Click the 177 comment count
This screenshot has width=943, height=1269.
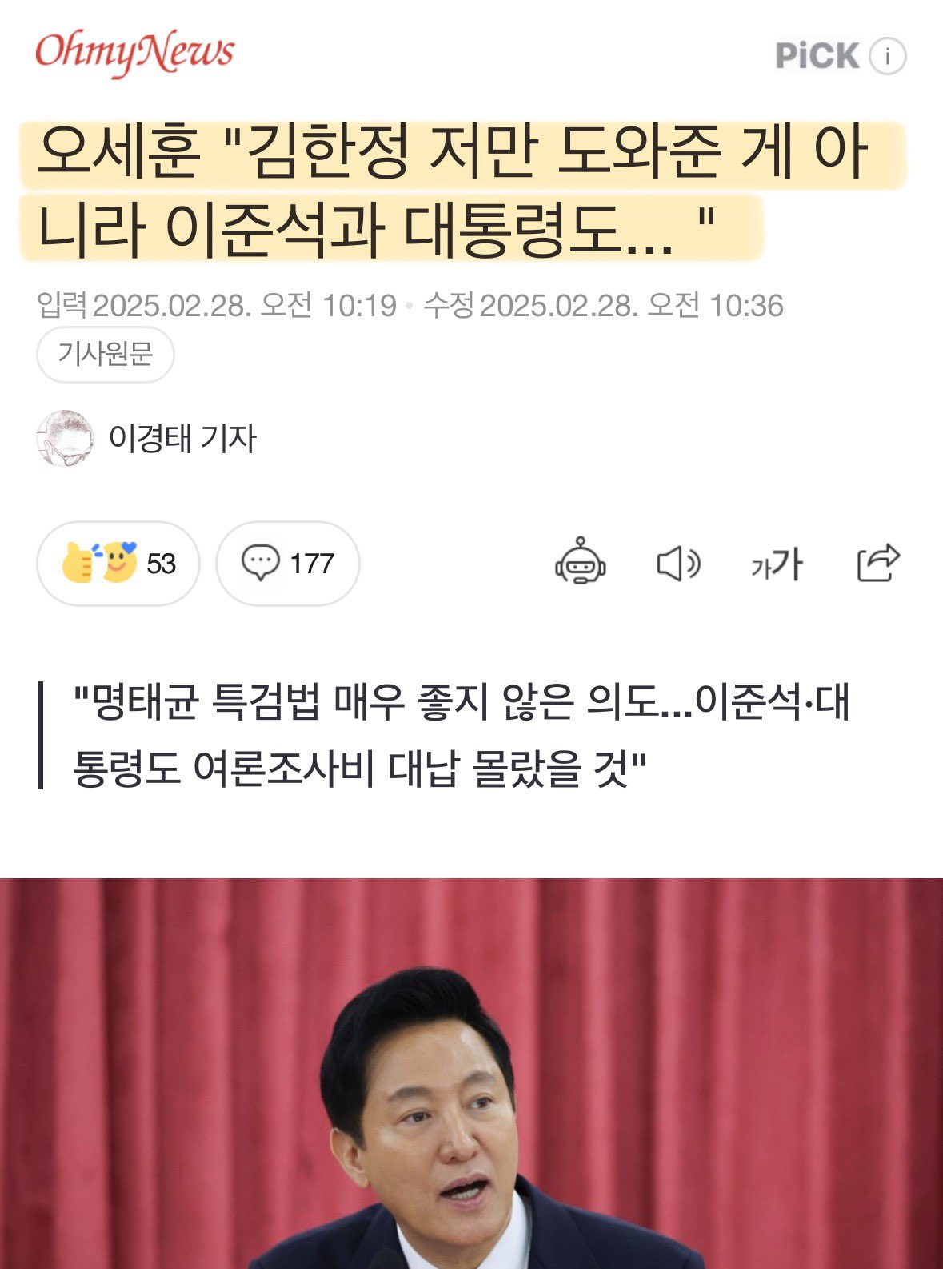coord(311,564)
